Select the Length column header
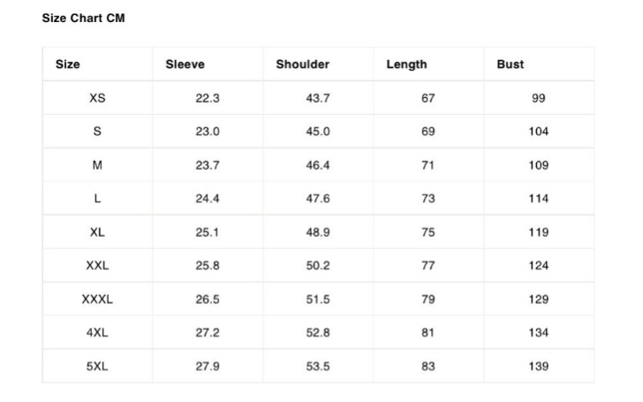The height and width of the screenshot is (402, 643). [x=406, y=64]
